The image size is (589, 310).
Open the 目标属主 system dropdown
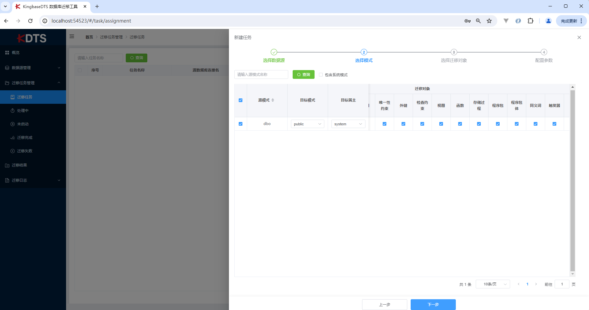(x=348, y=124)
